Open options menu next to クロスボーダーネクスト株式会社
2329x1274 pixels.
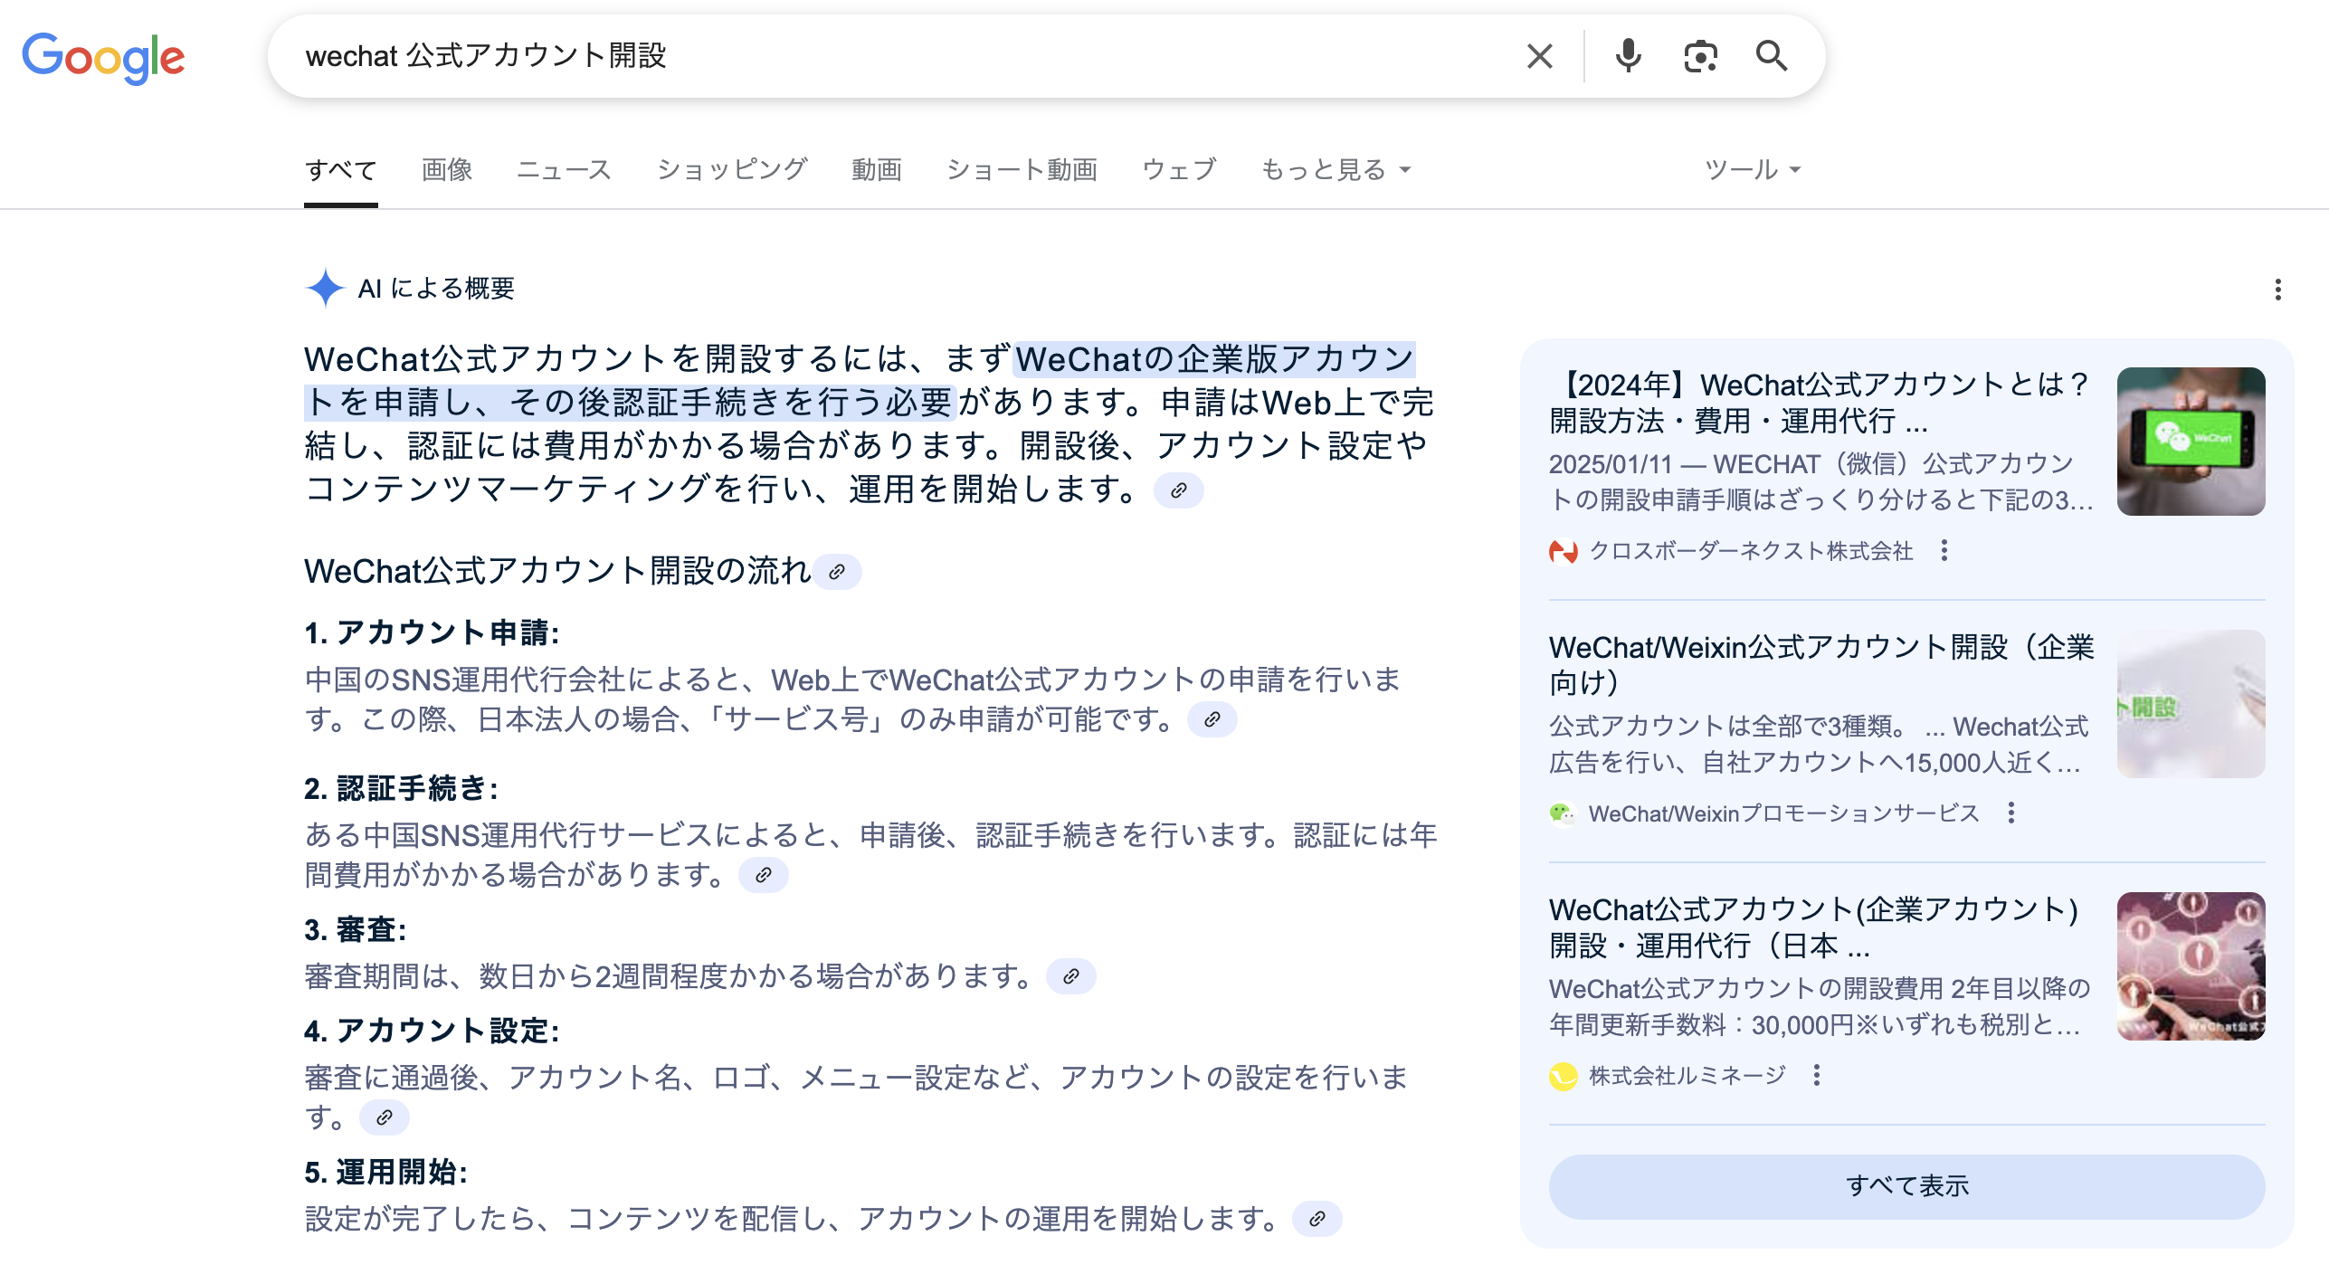point(1944,550)
